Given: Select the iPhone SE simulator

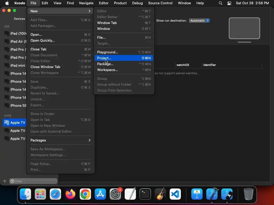Looking at the screenshot, I should pyautogui.click(x=15, y=105).
